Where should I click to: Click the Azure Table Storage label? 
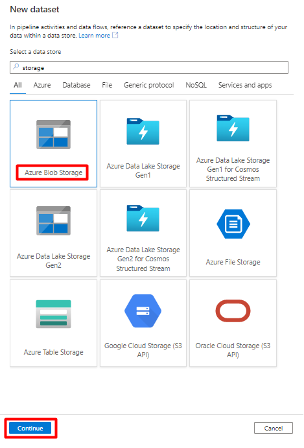53,352
